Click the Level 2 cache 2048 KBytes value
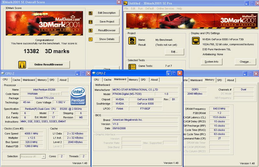The image size is (259, 167). pyautogui.click(x=75, y=142)
